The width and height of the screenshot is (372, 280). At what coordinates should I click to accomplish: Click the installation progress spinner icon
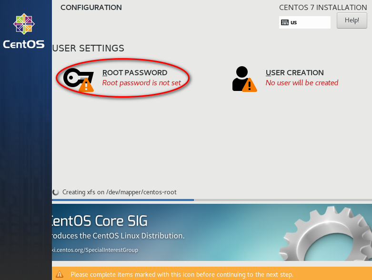56,192
